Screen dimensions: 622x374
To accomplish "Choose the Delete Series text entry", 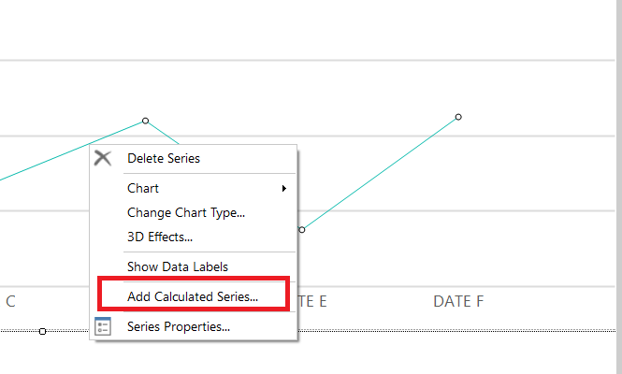I will tap(164, 158).
